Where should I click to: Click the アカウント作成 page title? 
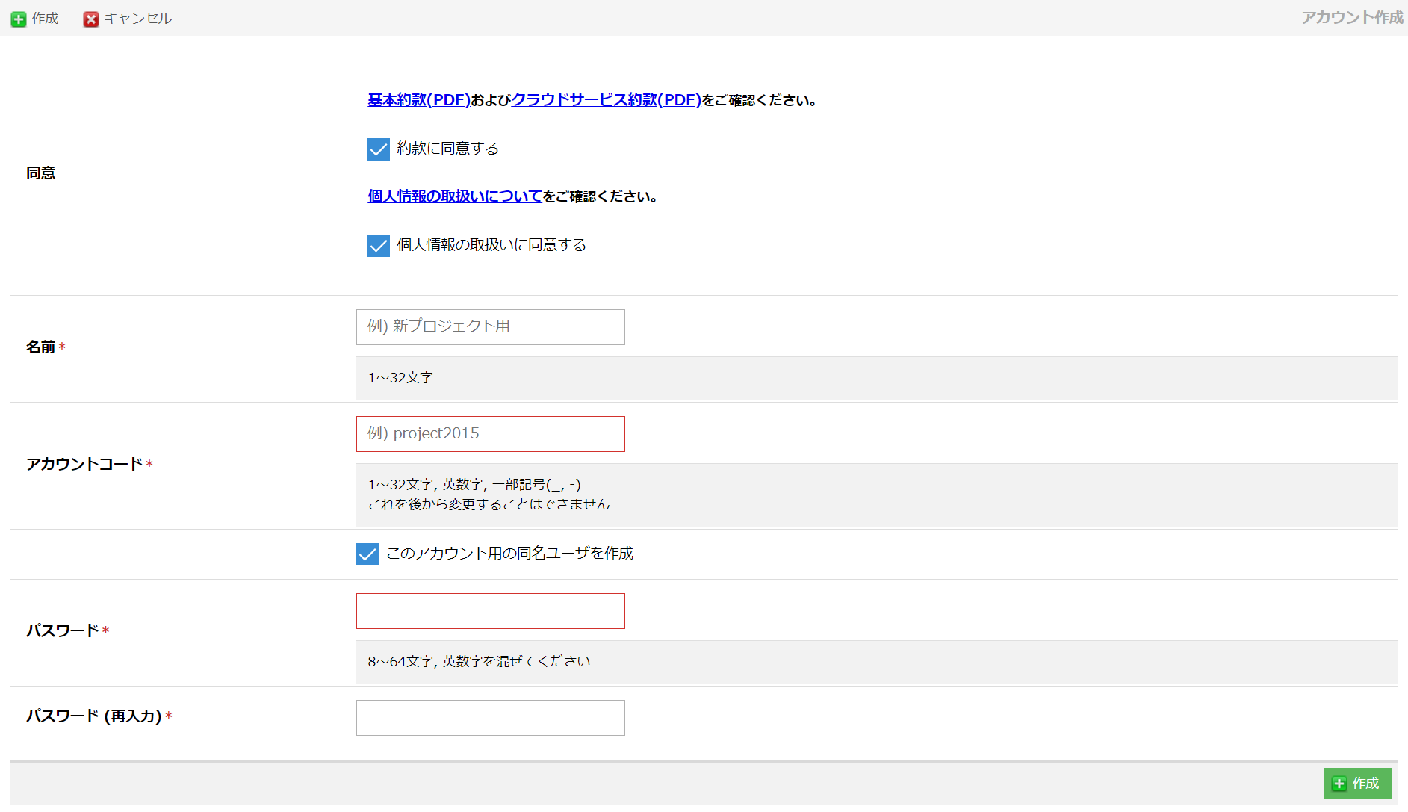1352,17
